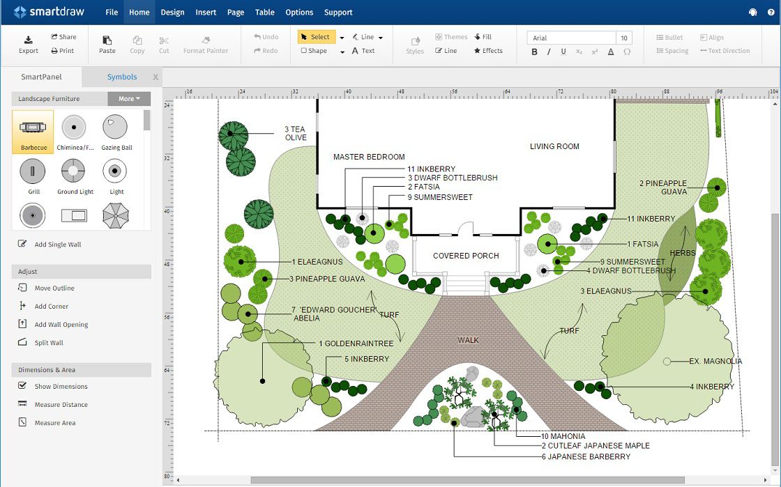Viewport: 781px width, 487px height.
Task: Click Add Single Wall
Action: [57, 245]
